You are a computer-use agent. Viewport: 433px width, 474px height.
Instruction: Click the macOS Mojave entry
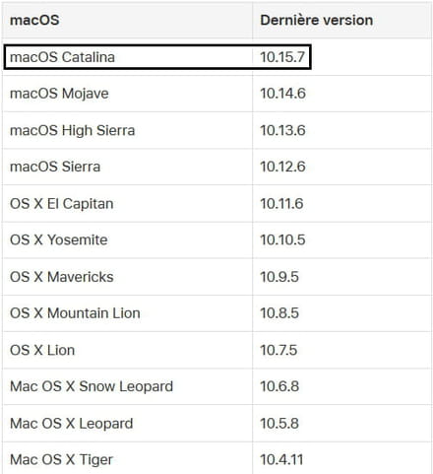[x=59, y=94]
